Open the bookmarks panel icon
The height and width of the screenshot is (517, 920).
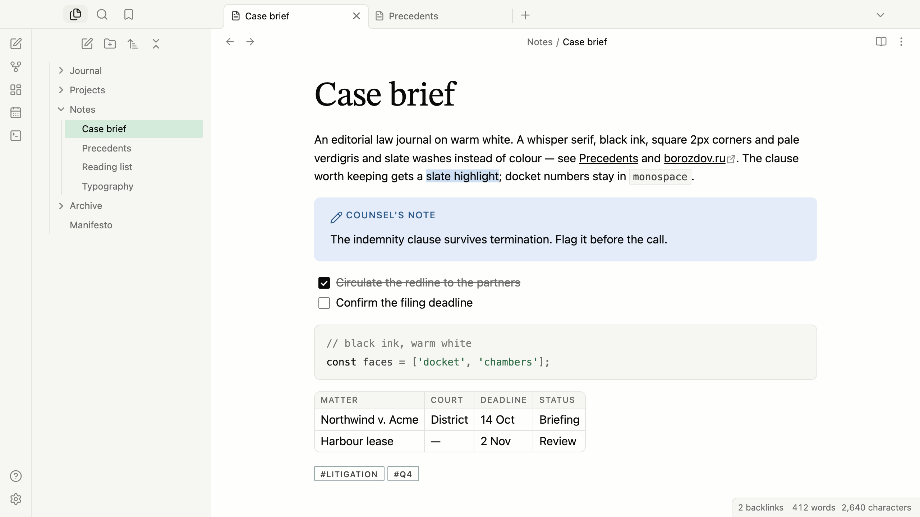click(x=129, y=14)
